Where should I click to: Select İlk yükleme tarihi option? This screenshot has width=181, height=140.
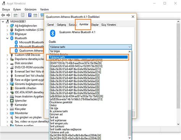[x=89, y=111]
